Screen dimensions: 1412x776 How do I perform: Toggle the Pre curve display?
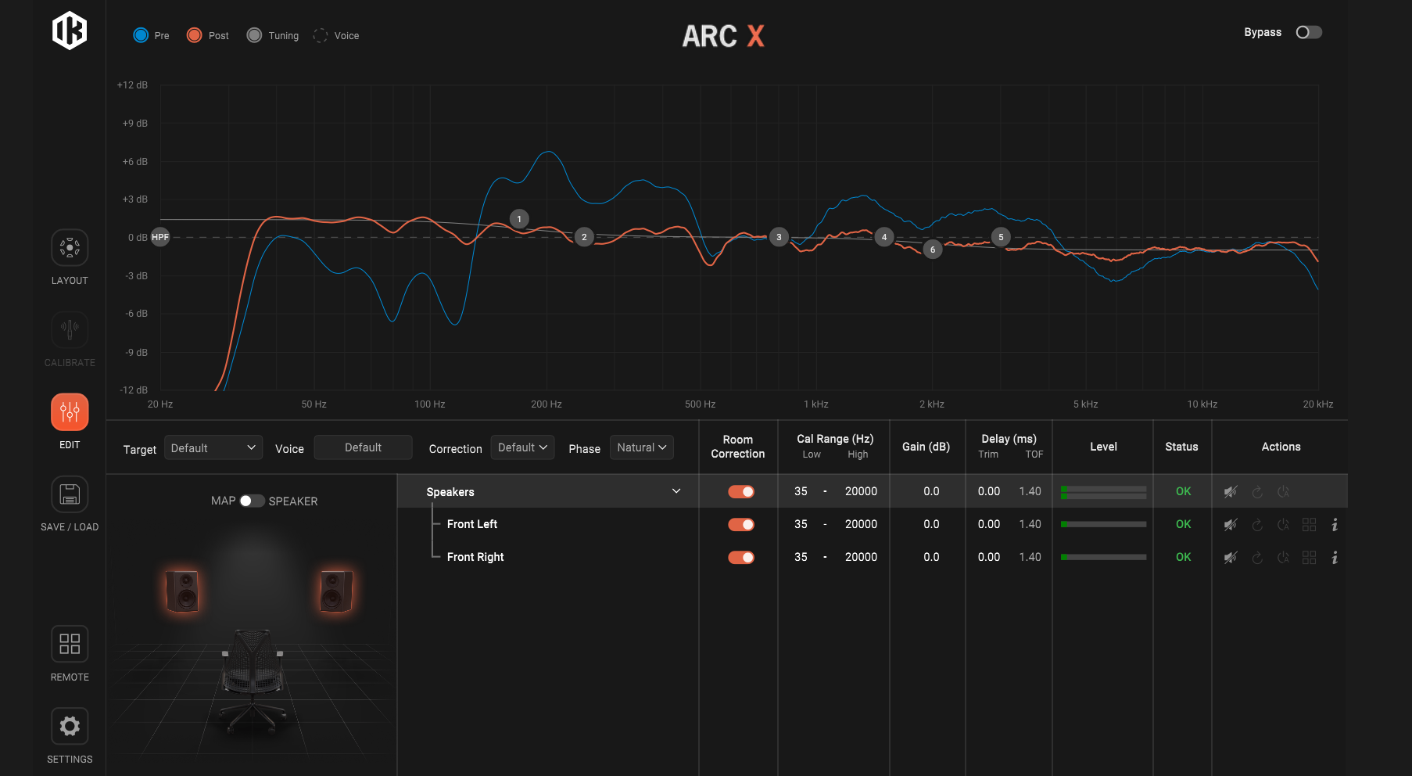click(x=142, y=35)
